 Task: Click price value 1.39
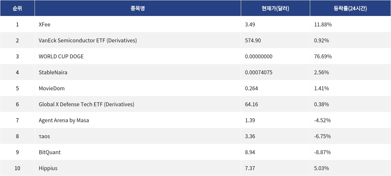[x=250, y=120]
